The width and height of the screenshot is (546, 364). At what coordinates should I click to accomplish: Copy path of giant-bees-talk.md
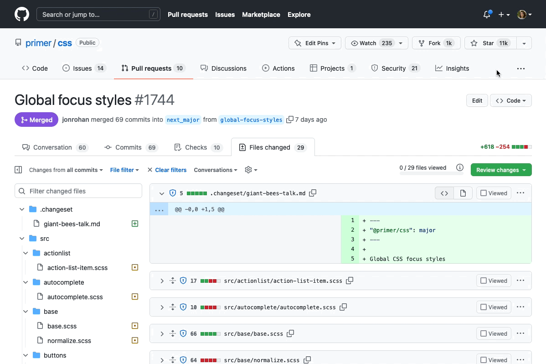[313, 193]
